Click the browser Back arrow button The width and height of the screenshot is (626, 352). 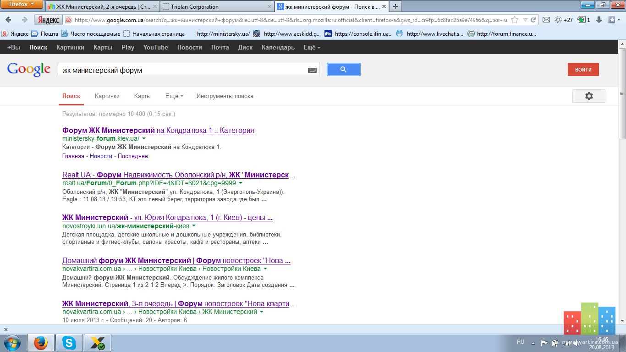coord(9,20)
